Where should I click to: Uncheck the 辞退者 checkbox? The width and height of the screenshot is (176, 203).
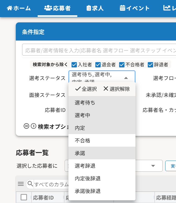tap(150, 65)
